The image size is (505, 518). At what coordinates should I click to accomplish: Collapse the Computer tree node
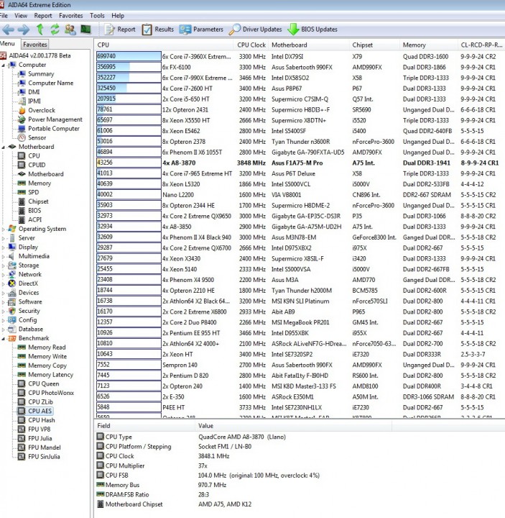tap(3, 65)
